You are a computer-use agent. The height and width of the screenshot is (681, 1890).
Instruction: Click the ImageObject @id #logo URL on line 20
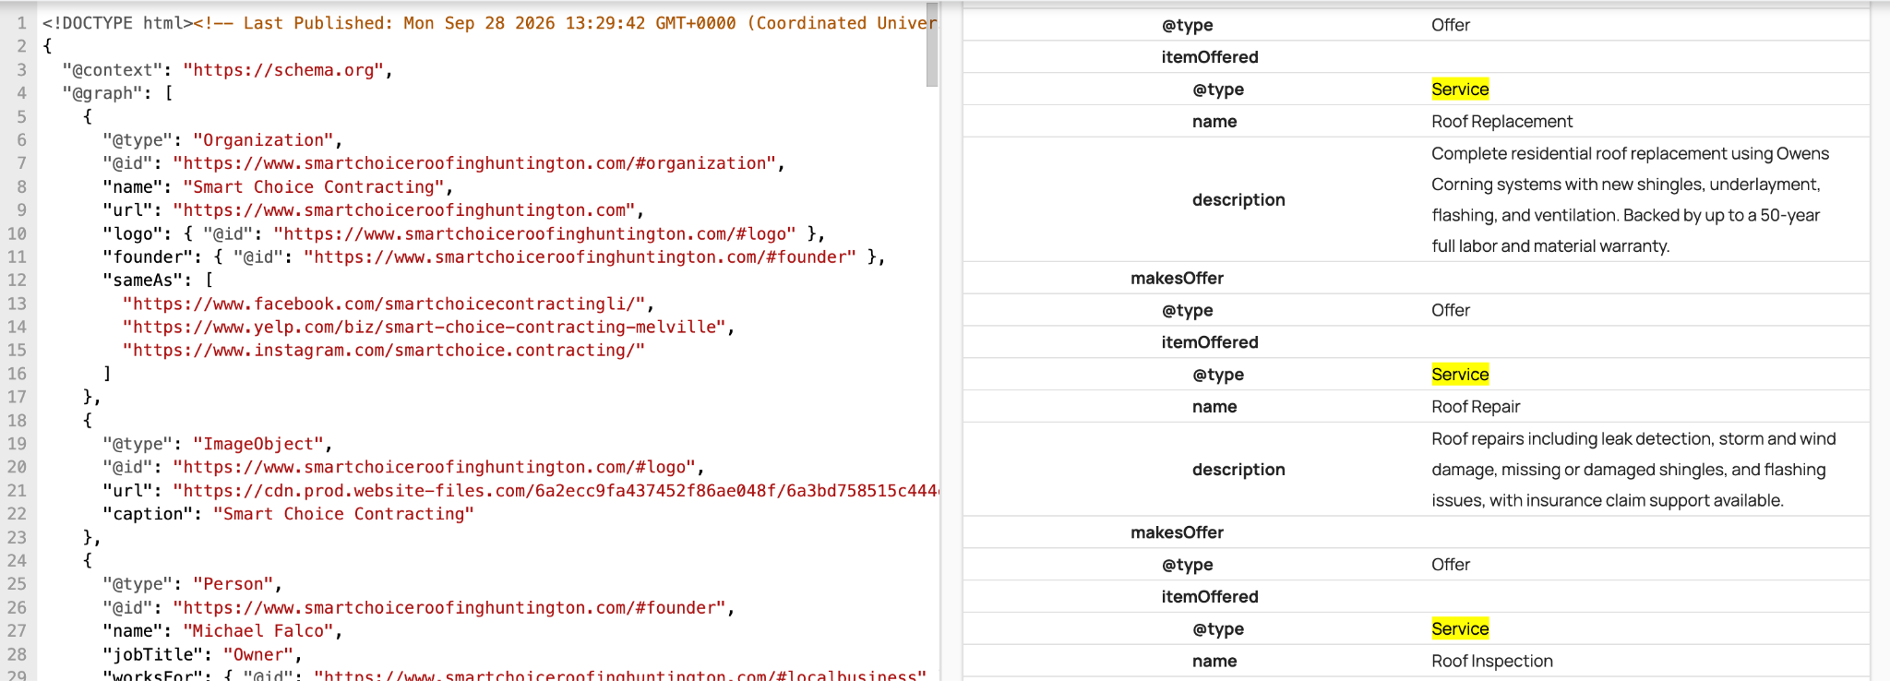click(435, 468)
